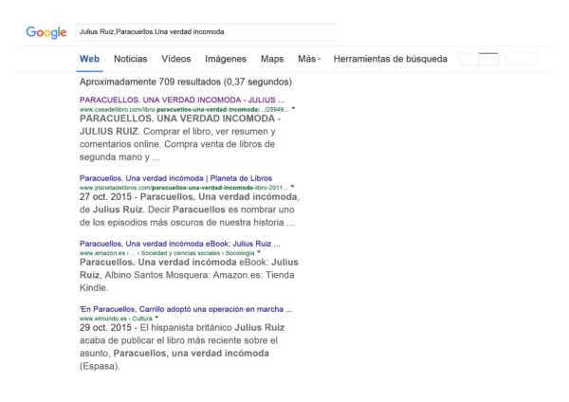This screenshot has width=569, height=402.
Task: Click snippet starting '29 oct. 2015'
Action: [x=182, y=347]
